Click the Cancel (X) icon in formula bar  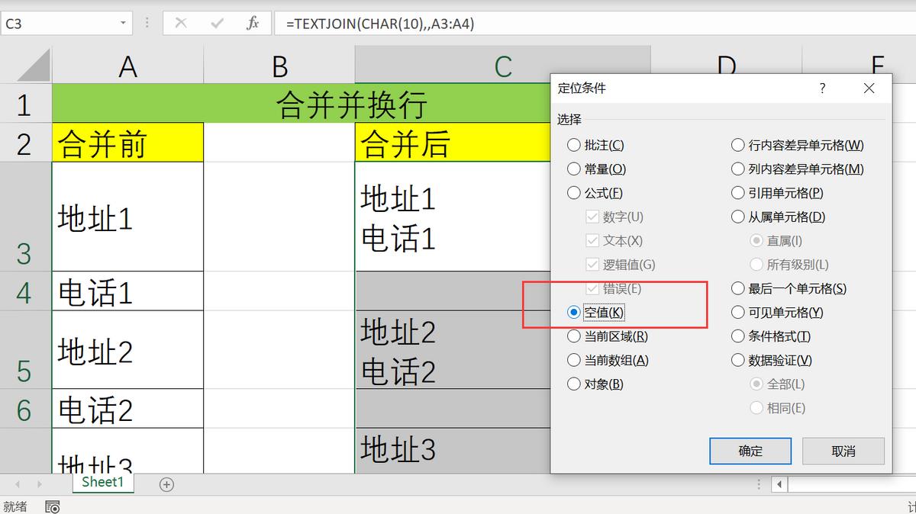(x=180, y=22)
